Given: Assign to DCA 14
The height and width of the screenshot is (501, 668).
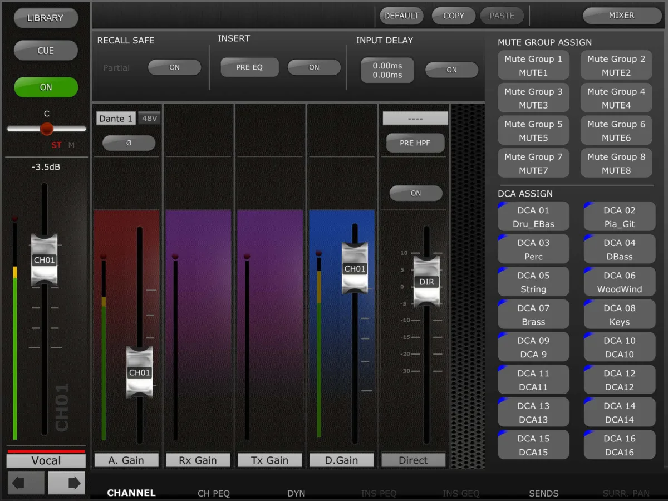Looking at the screenshot, I should (620, 412).
